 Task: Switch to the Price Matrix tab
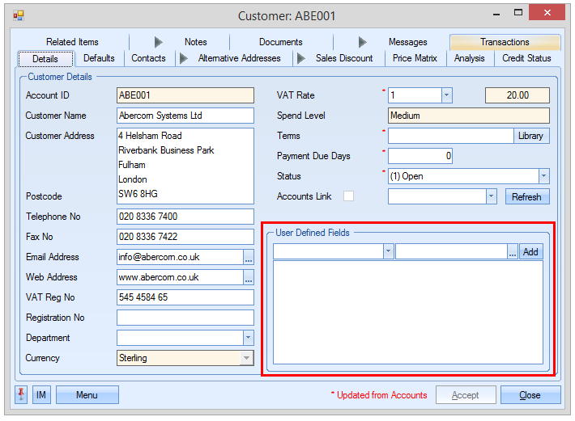point(415,58)
